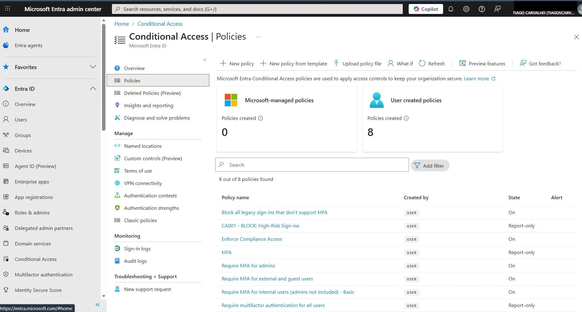Open the settings gear in header
This screenshot has width=582, height=312.
[466, 9]
